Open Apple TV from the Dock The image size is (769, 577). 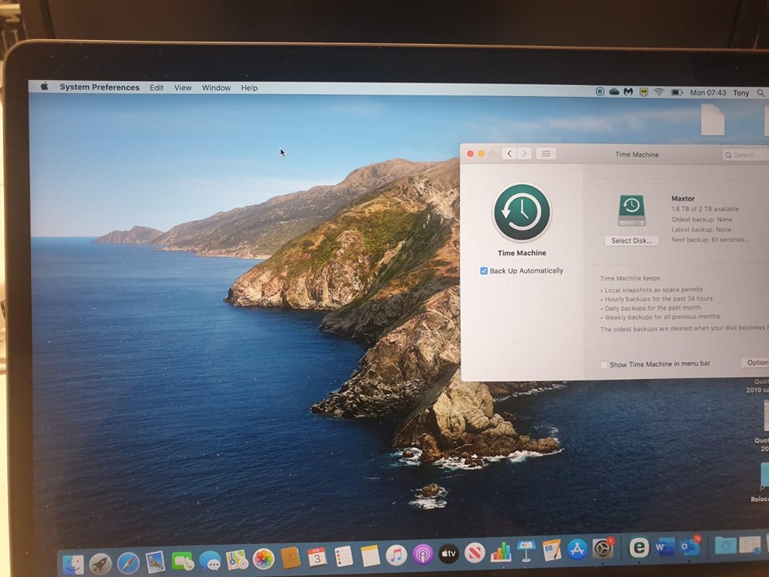point(449,554)
